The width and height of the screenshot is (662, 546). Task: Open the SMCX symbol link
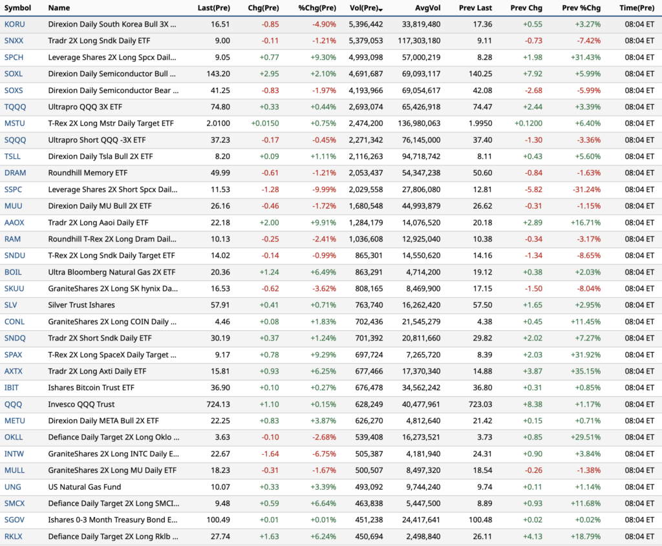pos(15,503)
